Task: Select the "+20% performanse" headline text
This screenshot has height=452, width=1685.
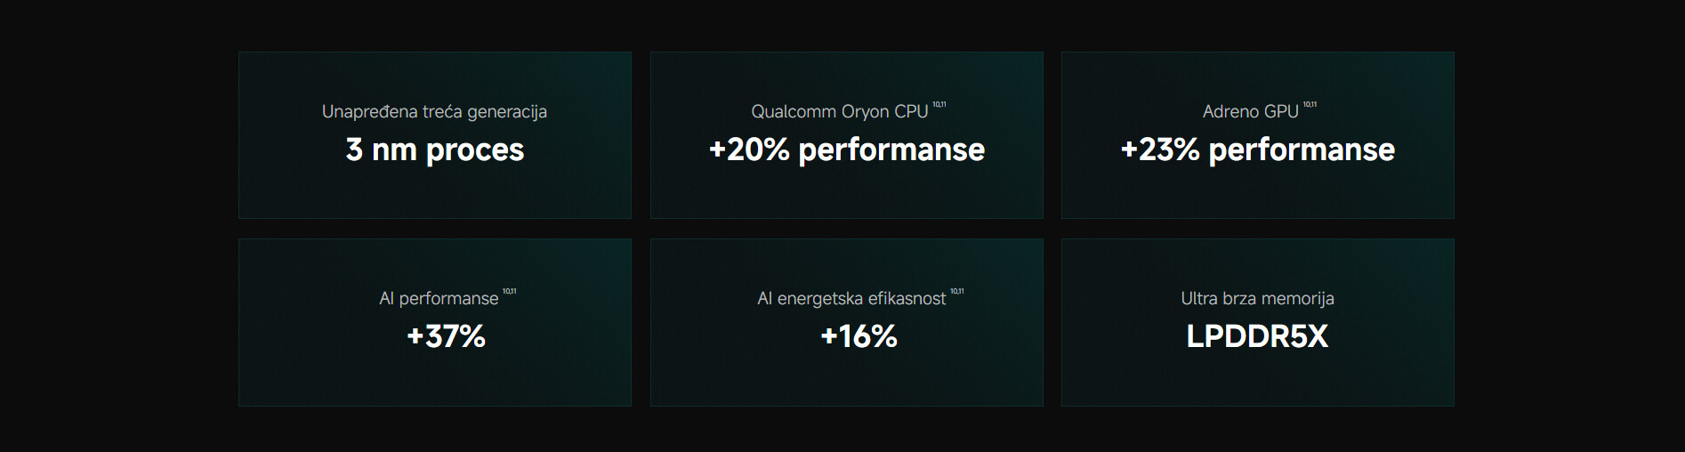Action: coord(846,149)
